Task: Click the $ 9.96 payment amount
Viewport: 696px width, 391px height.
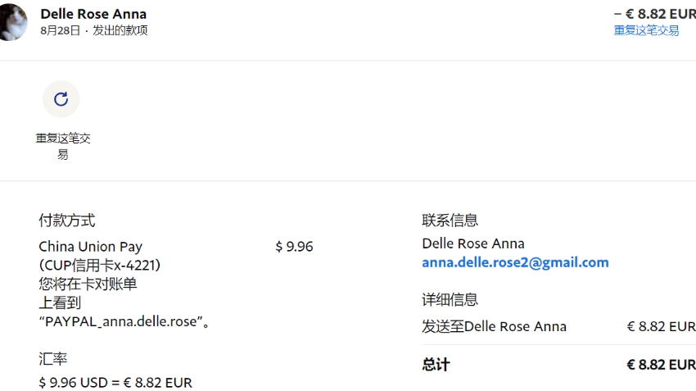Action: coord(294,246)
